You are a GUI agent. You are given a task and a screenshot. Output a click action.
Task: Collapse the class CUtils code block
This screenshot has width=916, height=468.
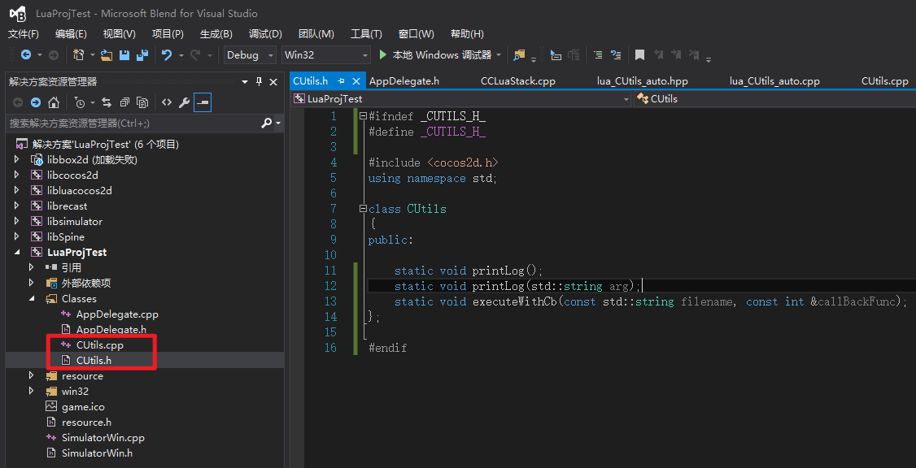click(363, 209)
